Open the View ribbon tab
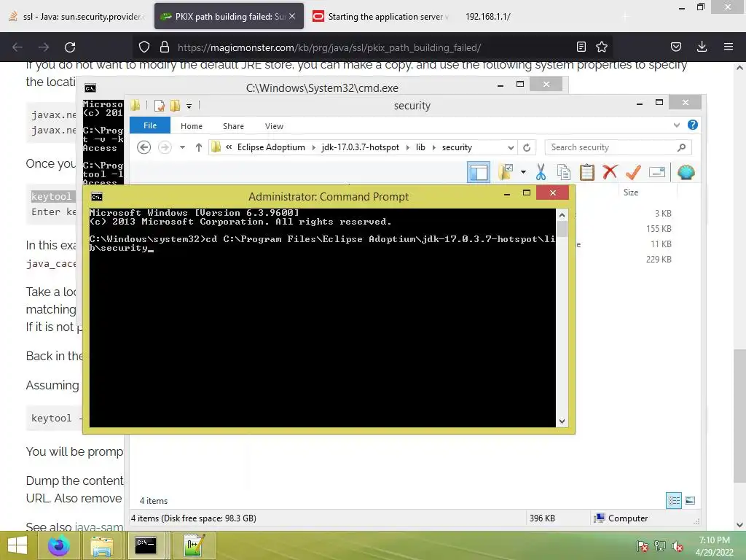This screenshot has width=746, height=560. (274, 125)
